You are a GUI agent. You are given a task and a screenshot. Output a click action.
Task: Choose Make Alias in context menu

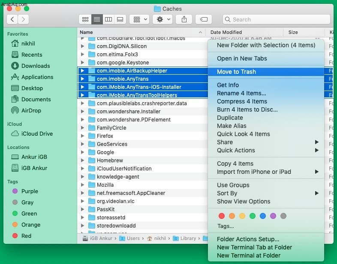(x=266, y=126)
